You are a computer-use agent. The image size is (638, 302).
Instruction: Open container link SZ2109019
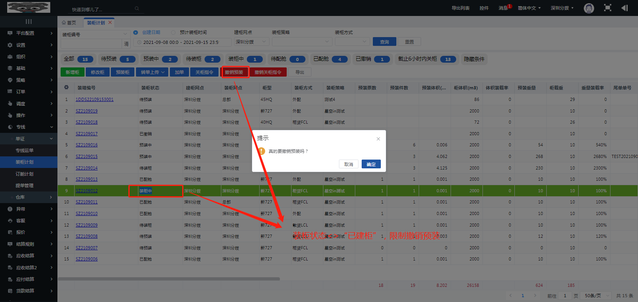click(x=87, y=111)
